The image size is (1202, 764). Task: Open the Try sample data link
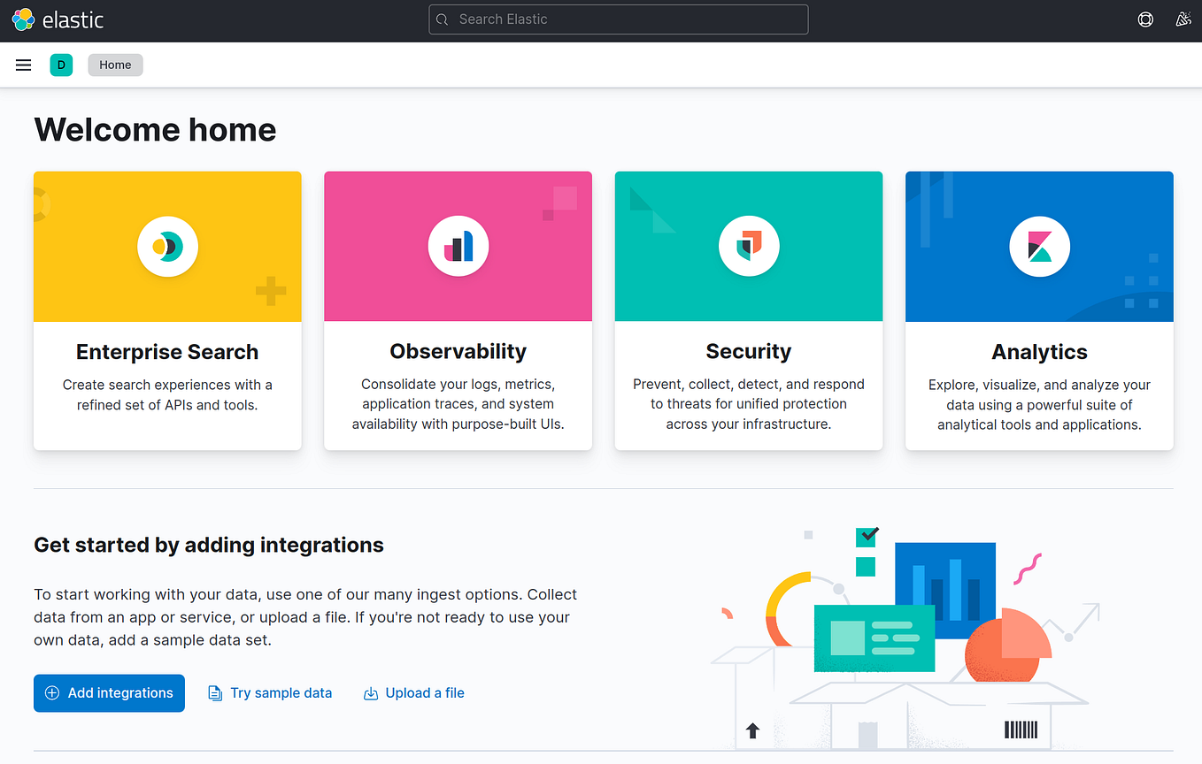(x=281, y=692)
